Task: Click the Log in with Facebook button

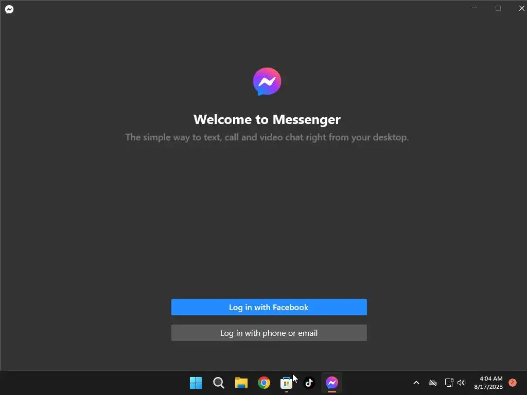Action: (x=269, y=307)
